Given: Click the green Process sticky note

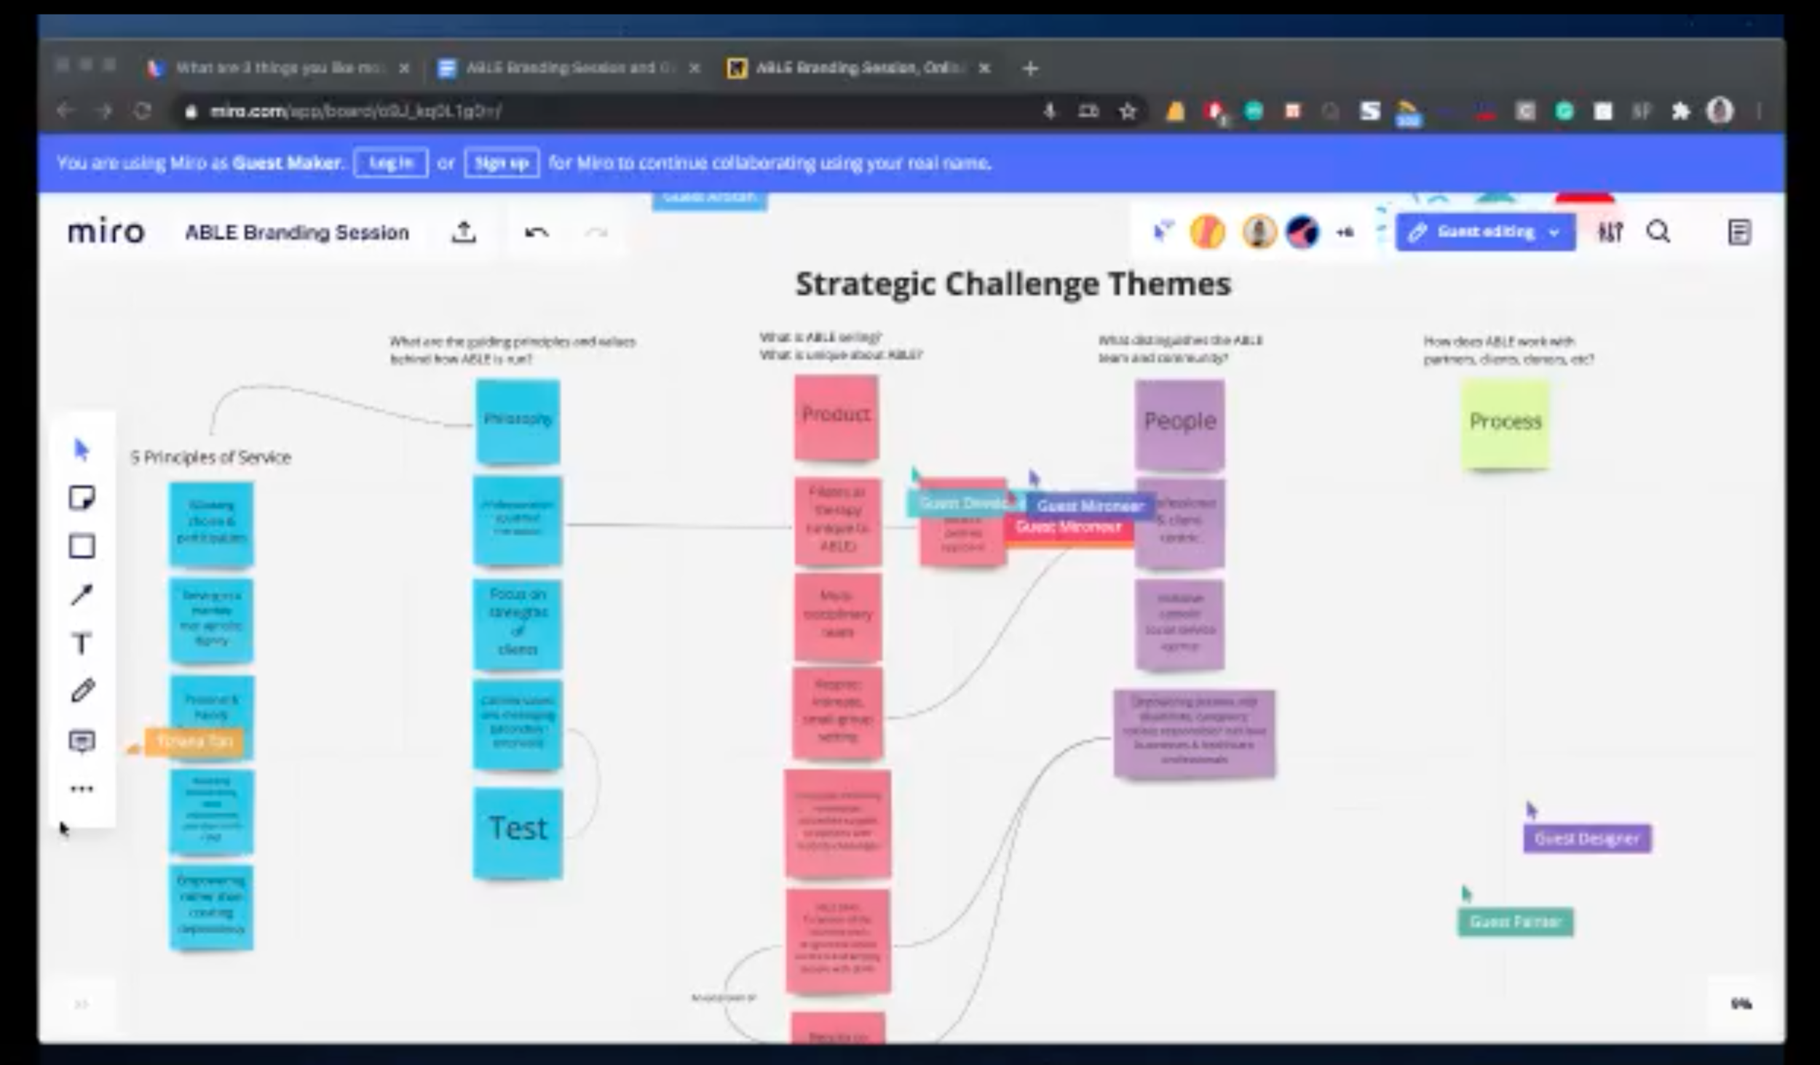Looking at the screenshot, I should tap(1505, 423).
